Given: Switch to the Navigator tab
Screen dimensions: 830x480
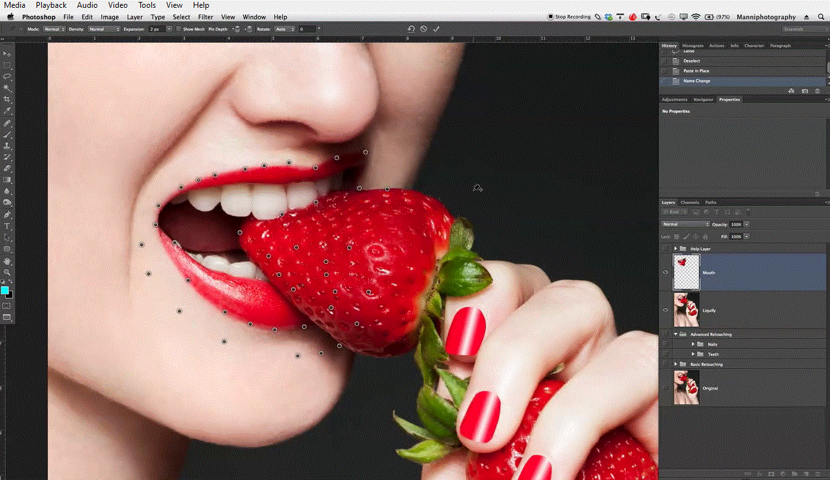Looking at the screenshot, I should tap(703, 100).
